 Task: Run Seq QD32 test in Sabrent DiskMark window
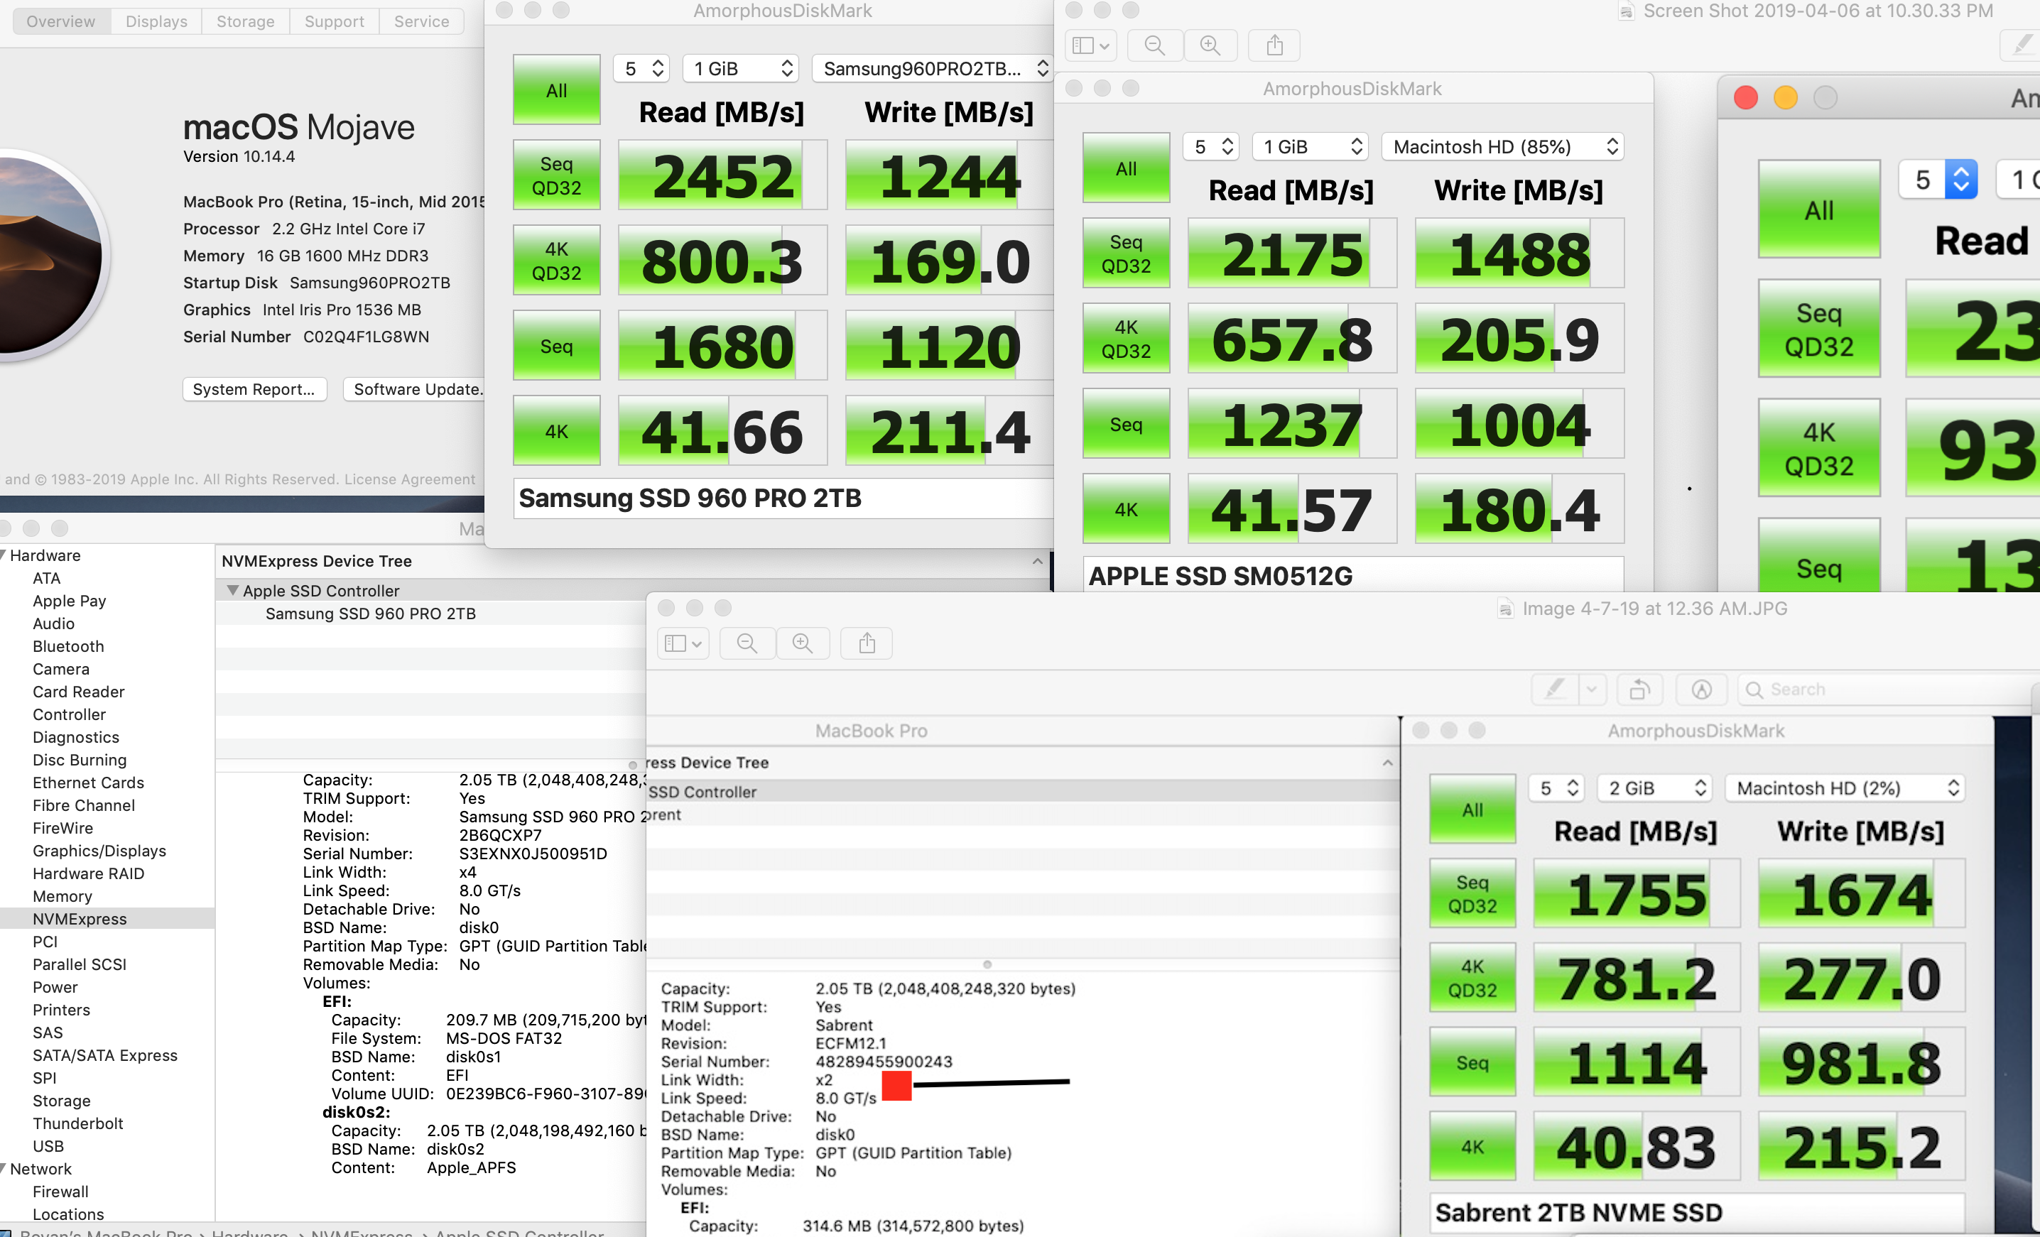(x=1472, y=893)
